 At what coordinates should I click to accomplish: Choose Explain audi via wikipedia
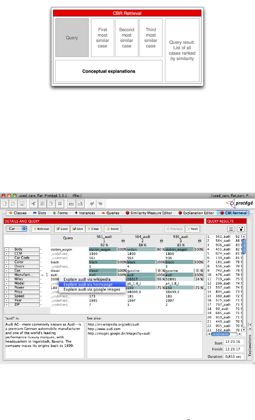pyautogui.click(x=92, y=279)
